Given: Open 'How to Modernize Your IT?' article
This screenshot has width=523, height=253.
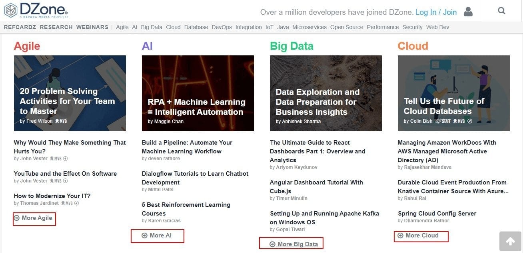Looking at the screenshot, I should click(x=52, y=196).
